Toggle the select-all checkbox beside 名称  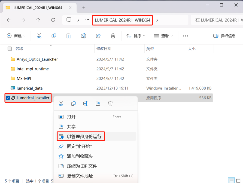[10, 49]
